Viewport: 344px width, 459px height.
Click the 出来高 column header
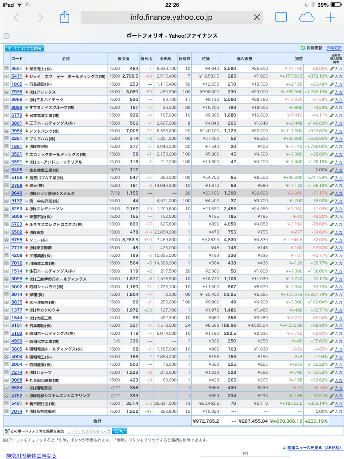point(165,59)
